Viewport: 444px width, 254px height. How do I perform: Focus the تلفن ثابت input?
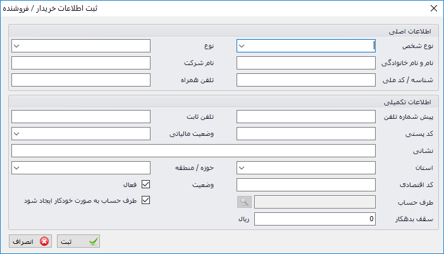81,116
